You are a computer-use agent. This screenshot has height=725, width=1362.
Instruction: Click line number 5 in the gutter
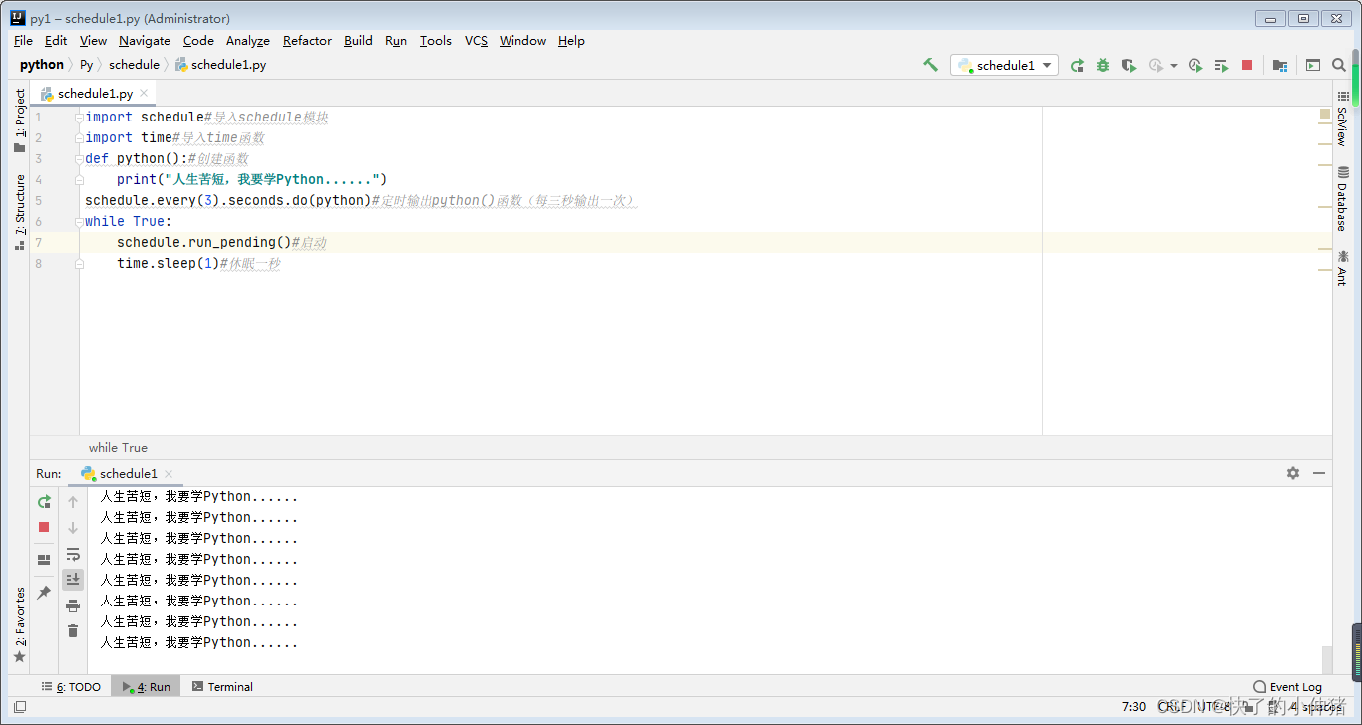point(39,200)
